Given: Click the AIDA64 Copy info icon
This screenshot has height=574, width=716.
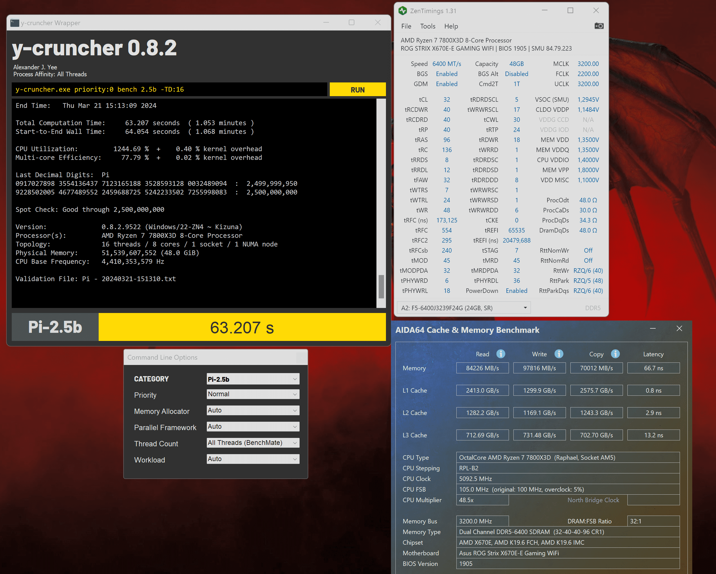Looking at the screenshot, I should pyautogui.click(x=615, y=354).
